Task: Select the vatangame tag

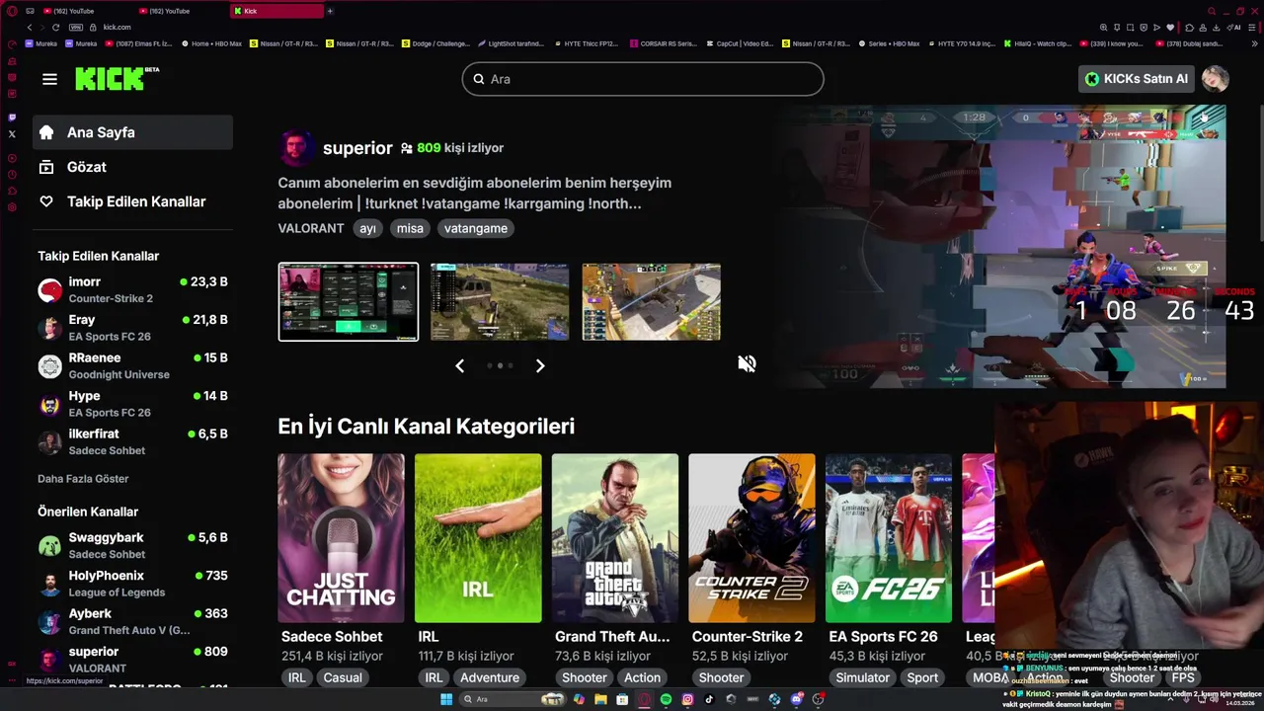Action: pyautogui.click(x=476, y=228)
